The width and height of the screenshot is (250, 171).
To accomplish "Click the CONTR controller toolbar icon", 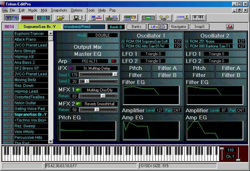I will pos(183,18).
